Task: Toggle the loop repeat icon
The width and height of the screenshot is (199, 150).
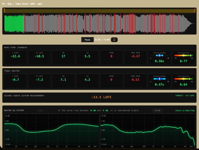Action: coord(114,40)
